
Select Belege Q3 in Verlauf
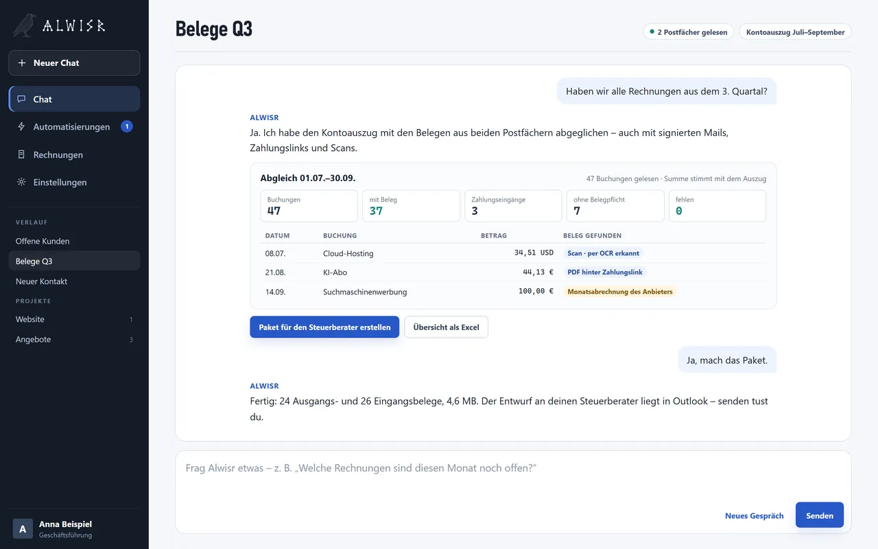click(x=74, y=261)
